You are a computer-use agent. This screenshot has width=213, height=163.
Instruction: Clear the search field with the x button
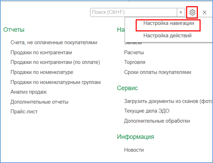click(181, 12)
